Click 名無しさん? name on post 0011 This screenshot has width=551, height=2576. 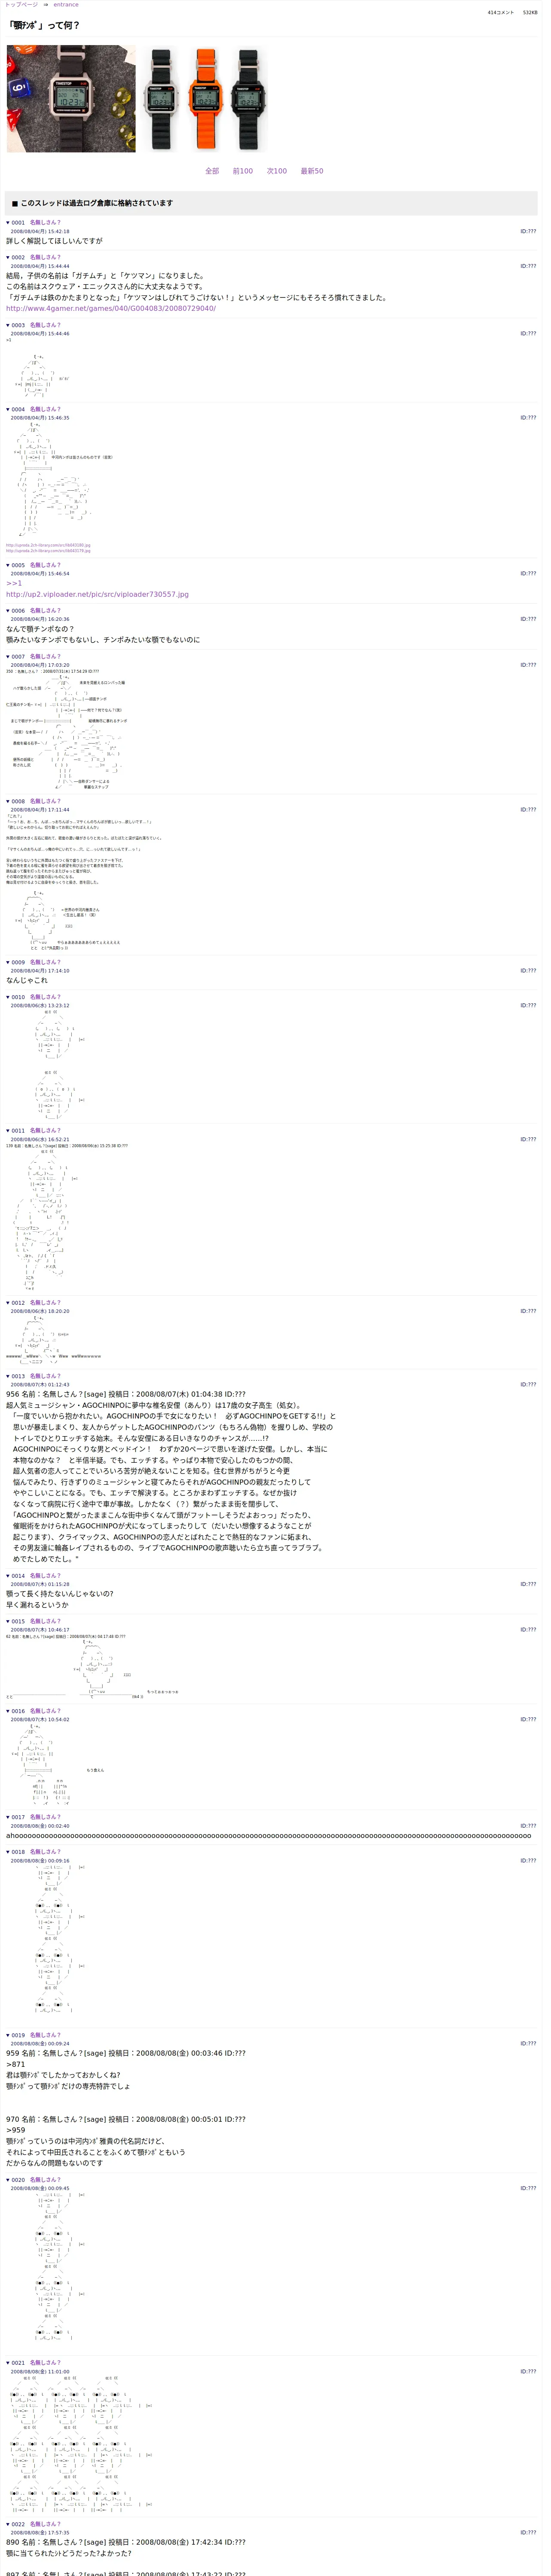click(x=45, y=1131)
